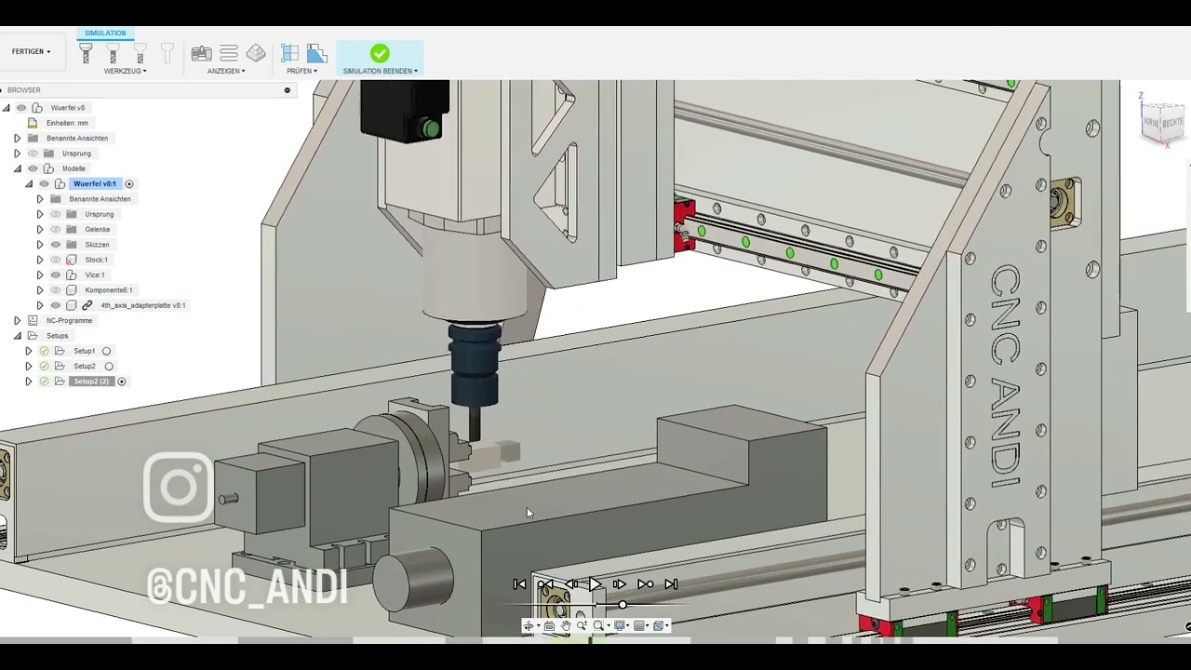Toggle visibility of top-level Ursprung folder
Image resolution: width=1191 pixels, height=670 pixels.
click(33, 154)
